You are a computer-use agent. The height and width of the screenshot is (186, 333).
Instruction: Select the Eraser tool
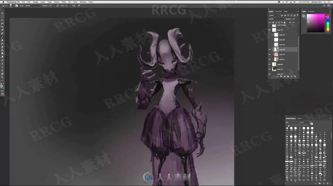(2, 47)
